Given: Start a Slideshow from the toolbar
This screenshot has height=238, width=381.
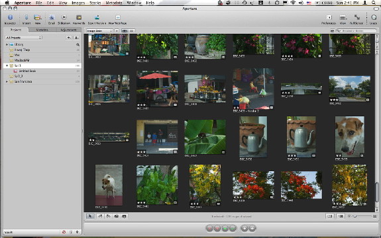Looking at the screenshot, I should (64, 19).
